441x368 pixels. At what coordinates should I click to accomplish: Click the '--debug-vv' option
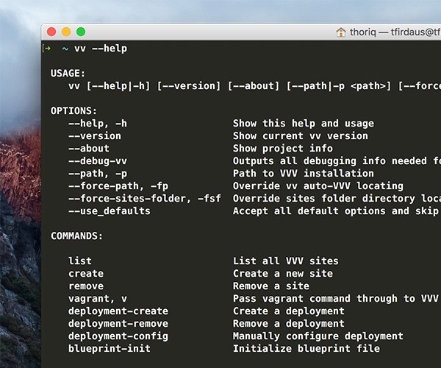(98, 160)
